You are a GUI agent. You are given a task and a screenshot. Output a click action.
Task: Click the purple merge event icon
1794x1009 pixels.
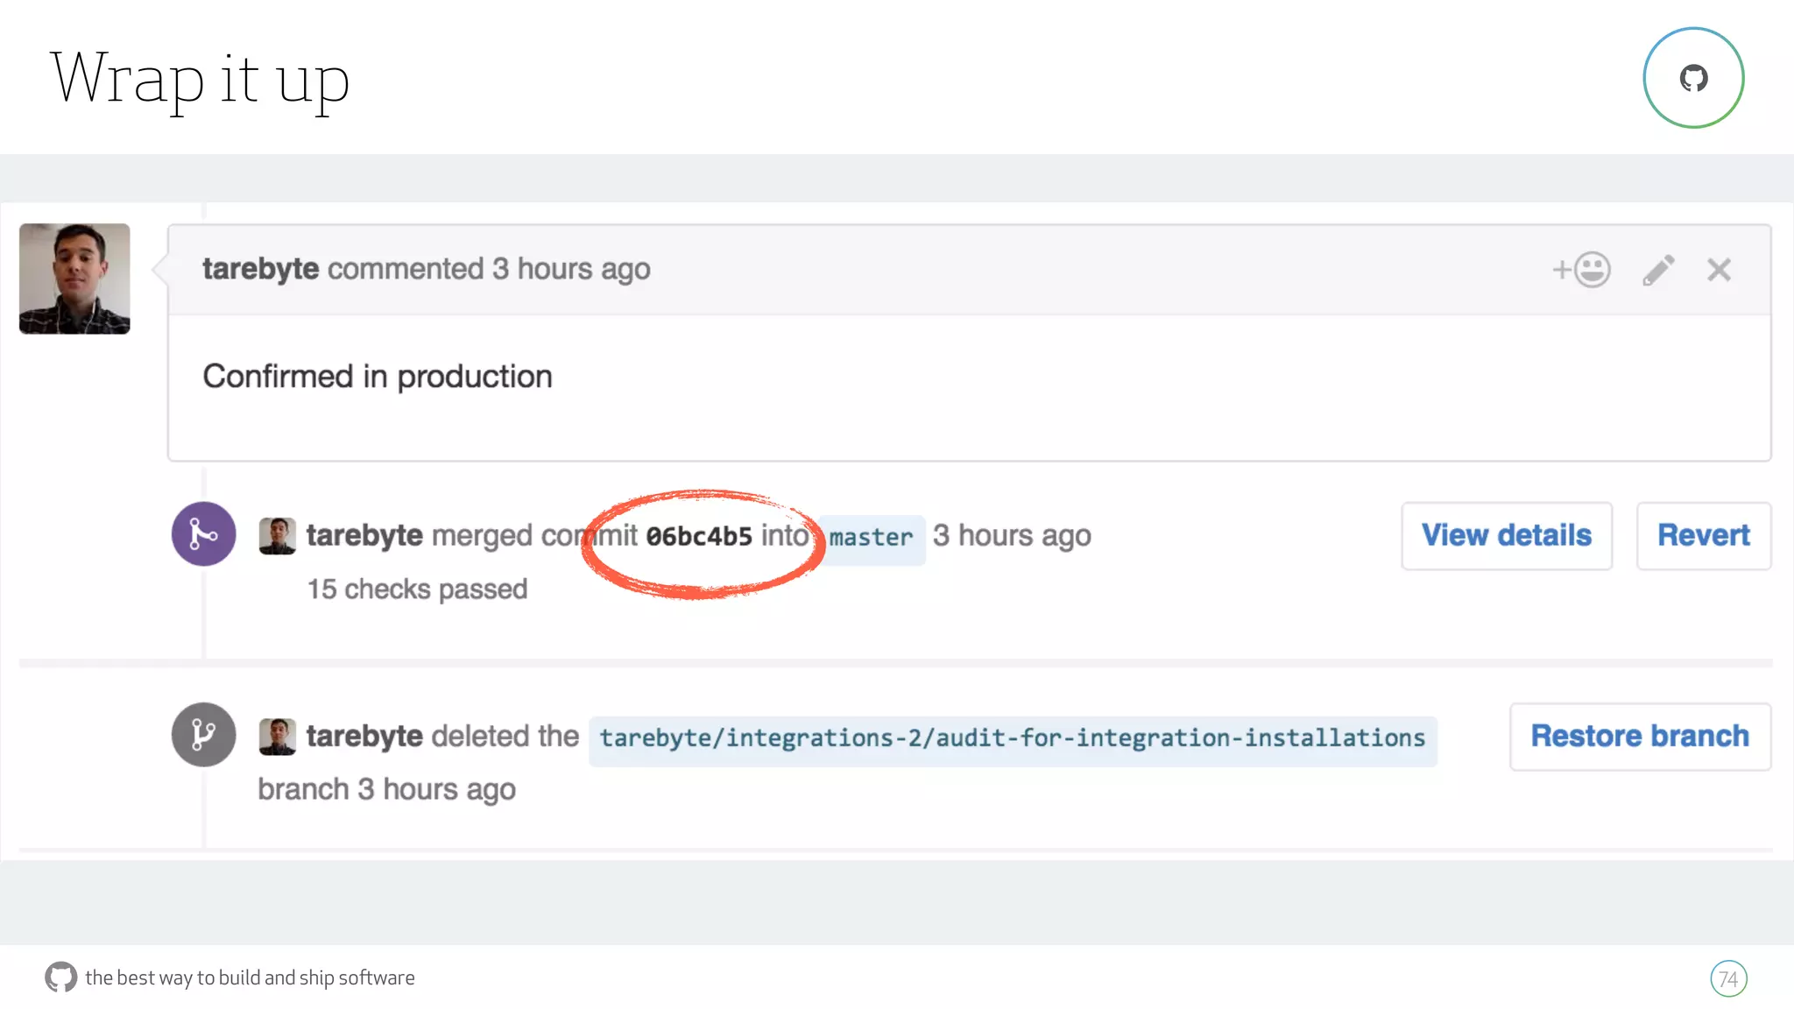pos(203,534)
